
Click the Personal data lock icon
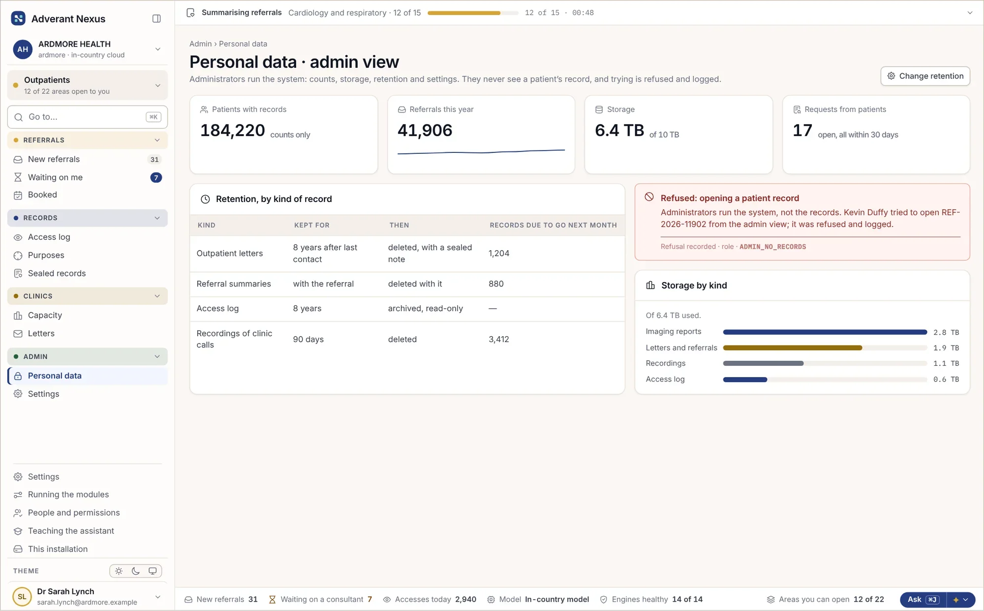pos(18,376)
